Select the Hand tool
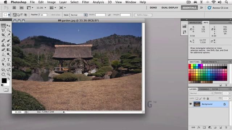This screenshot has width=232, height=130. (x=3, y=74)
